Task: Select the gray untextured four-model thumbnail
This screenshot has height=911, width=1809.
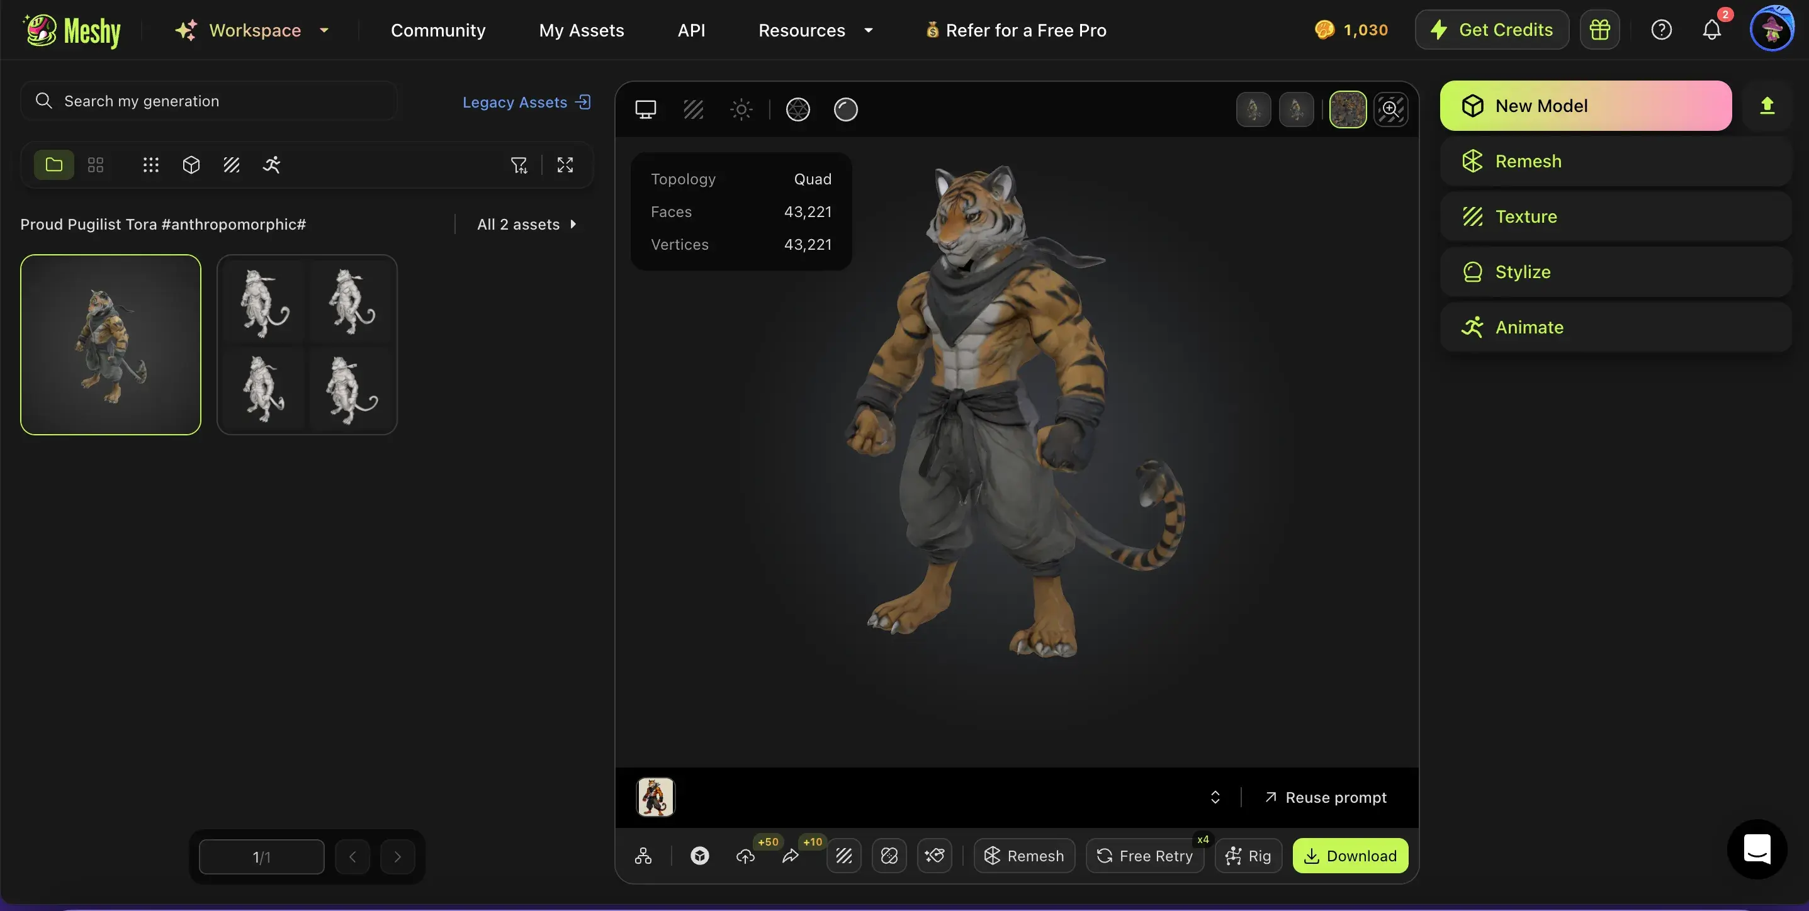Action: click(x=307, y=345)
